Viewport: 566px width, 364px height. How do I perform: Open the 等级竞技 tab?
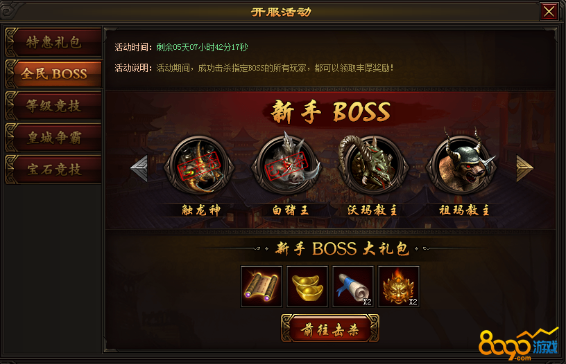tap(53, 106)
